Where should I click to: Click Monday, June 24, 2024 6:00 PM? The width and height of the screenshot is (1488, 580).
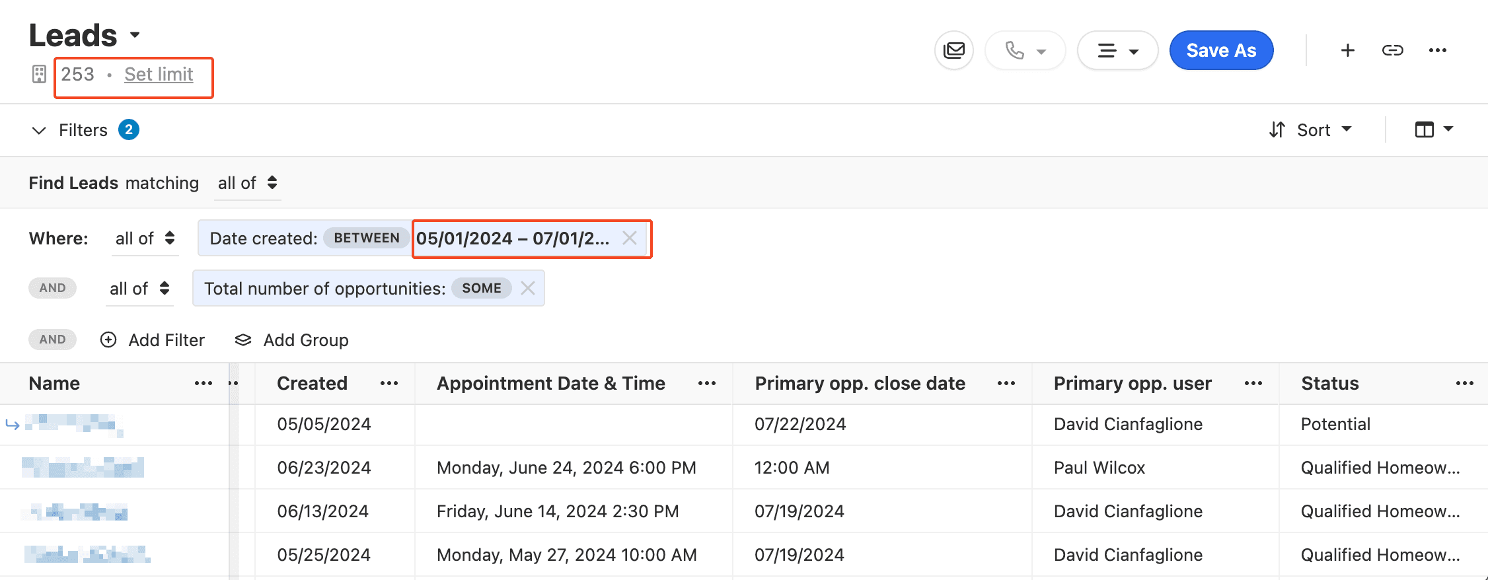[566, 468]
